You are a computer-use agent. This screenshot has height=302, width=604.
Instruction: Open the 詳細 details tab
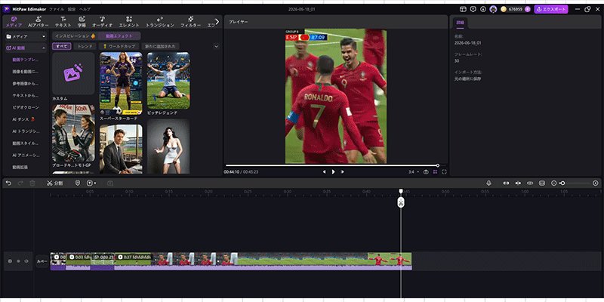coord(461,23)
